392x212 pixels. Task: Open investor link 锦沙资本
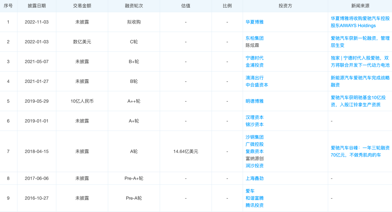[x=254, y=124]
